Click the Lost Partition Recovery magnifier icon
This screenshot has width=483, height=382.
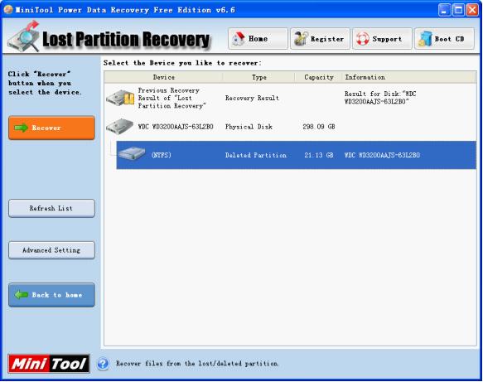[x=24, y=36]
